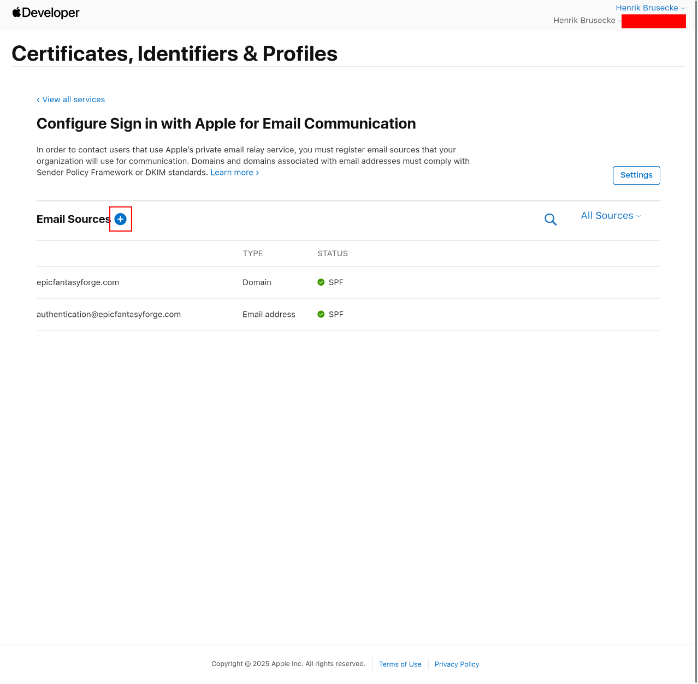Click the Email address type cell
This screenshot has height=684, width=698.
pos(269,314)
